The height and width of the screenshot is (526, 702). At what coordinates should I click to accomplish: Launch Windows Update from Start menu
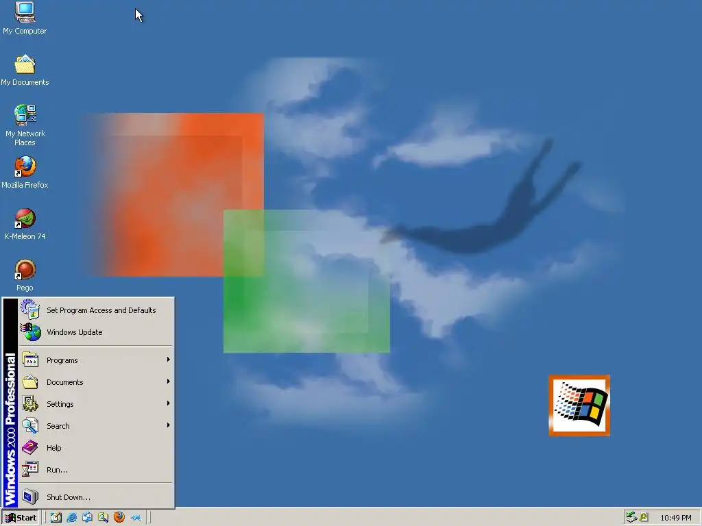tap(96, 332)
